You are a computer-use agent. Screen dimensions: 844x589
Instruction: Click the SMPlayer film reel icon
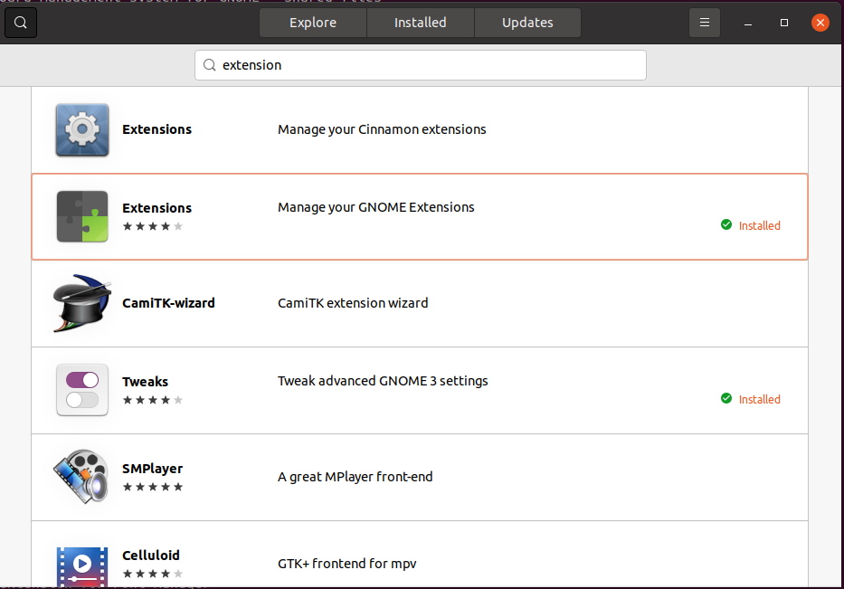click(x=81, y=477)
